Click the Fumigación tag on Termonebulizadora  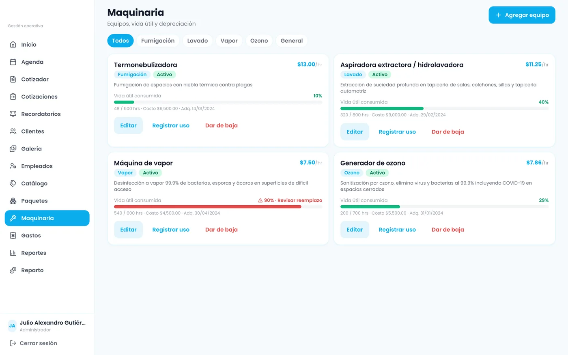point(132,75)
